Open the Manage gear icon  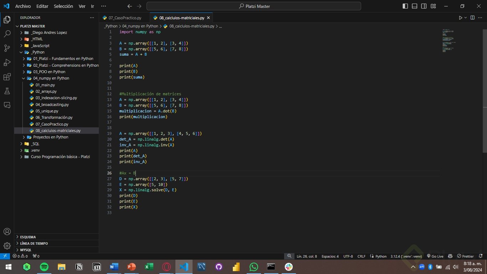[7, 246]
